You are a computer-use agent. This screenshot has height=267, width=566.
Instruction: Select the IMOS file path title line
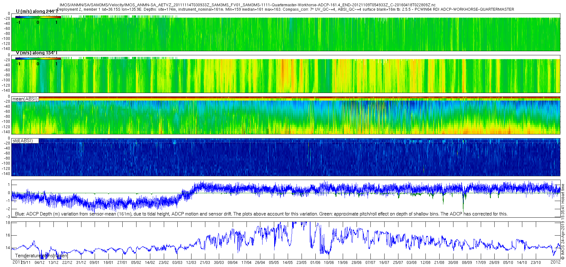pos(248,5)
